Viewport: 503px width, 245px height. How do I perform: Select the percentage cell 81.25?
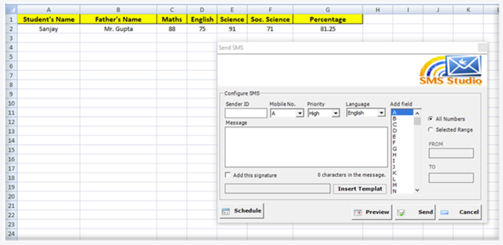[x=328, y=29]
